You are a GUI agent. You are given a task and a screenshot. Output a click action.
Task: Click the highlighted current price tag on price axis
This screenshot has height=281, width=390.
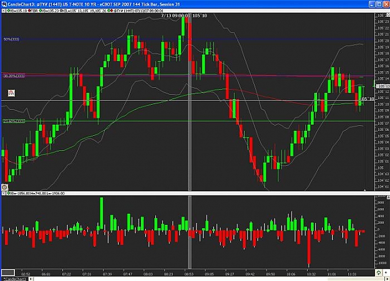383,86
